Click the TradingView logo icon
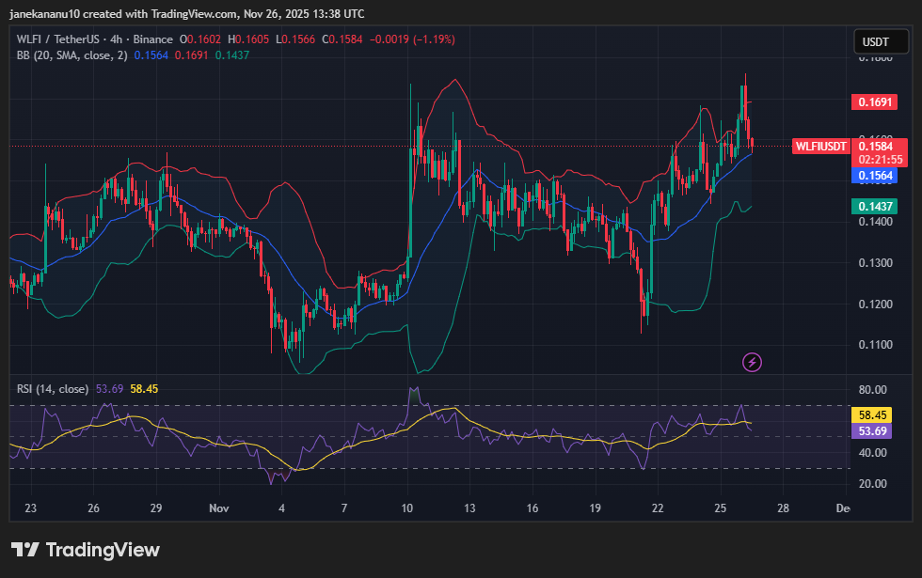 click(x=24, y=550)
